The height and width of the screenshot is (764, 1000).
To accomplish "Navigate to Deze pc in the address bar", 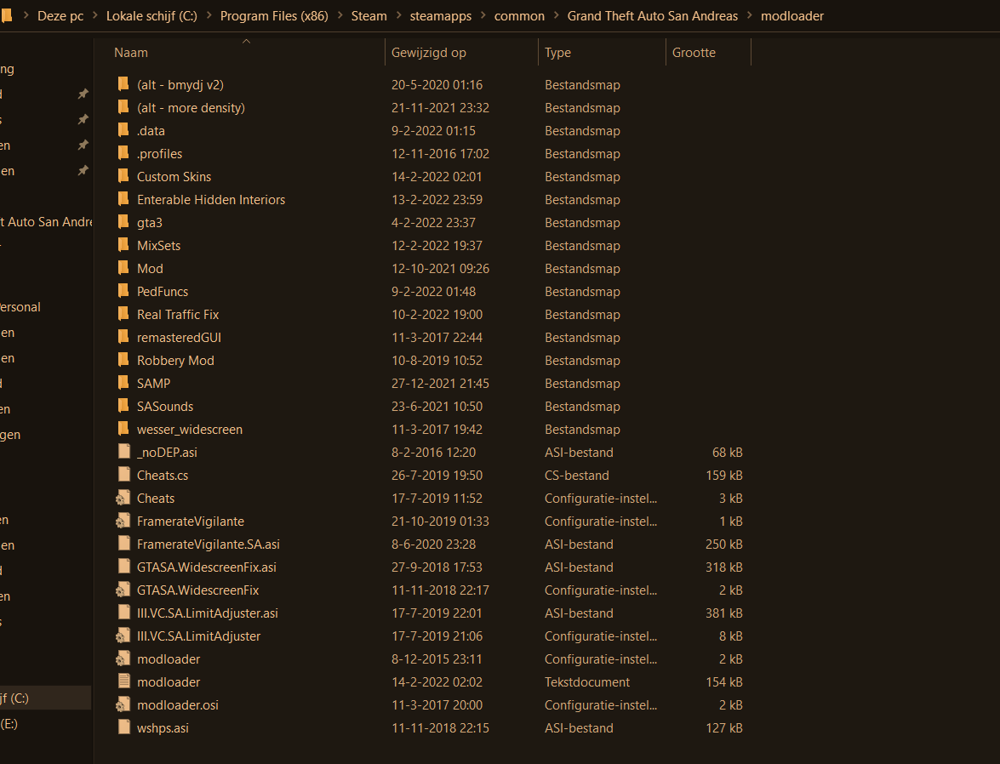I will point(60,16).
